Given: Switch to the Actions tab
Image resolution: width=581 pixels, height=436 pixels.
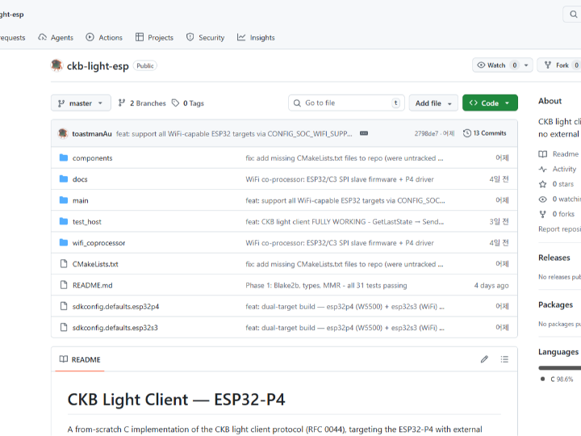Looking at the screenshot, I should click(104, 37).
